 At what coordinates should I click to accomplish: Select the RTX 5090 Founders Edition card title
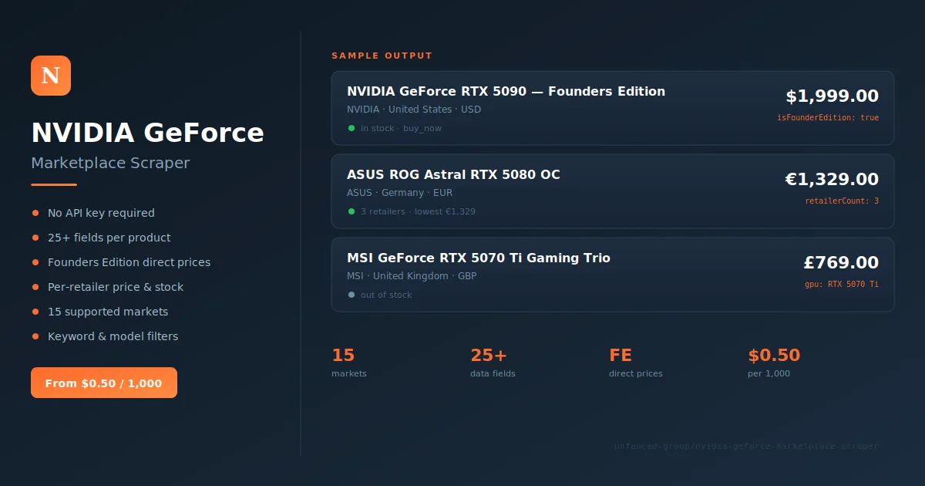click(x=506, y=91)
